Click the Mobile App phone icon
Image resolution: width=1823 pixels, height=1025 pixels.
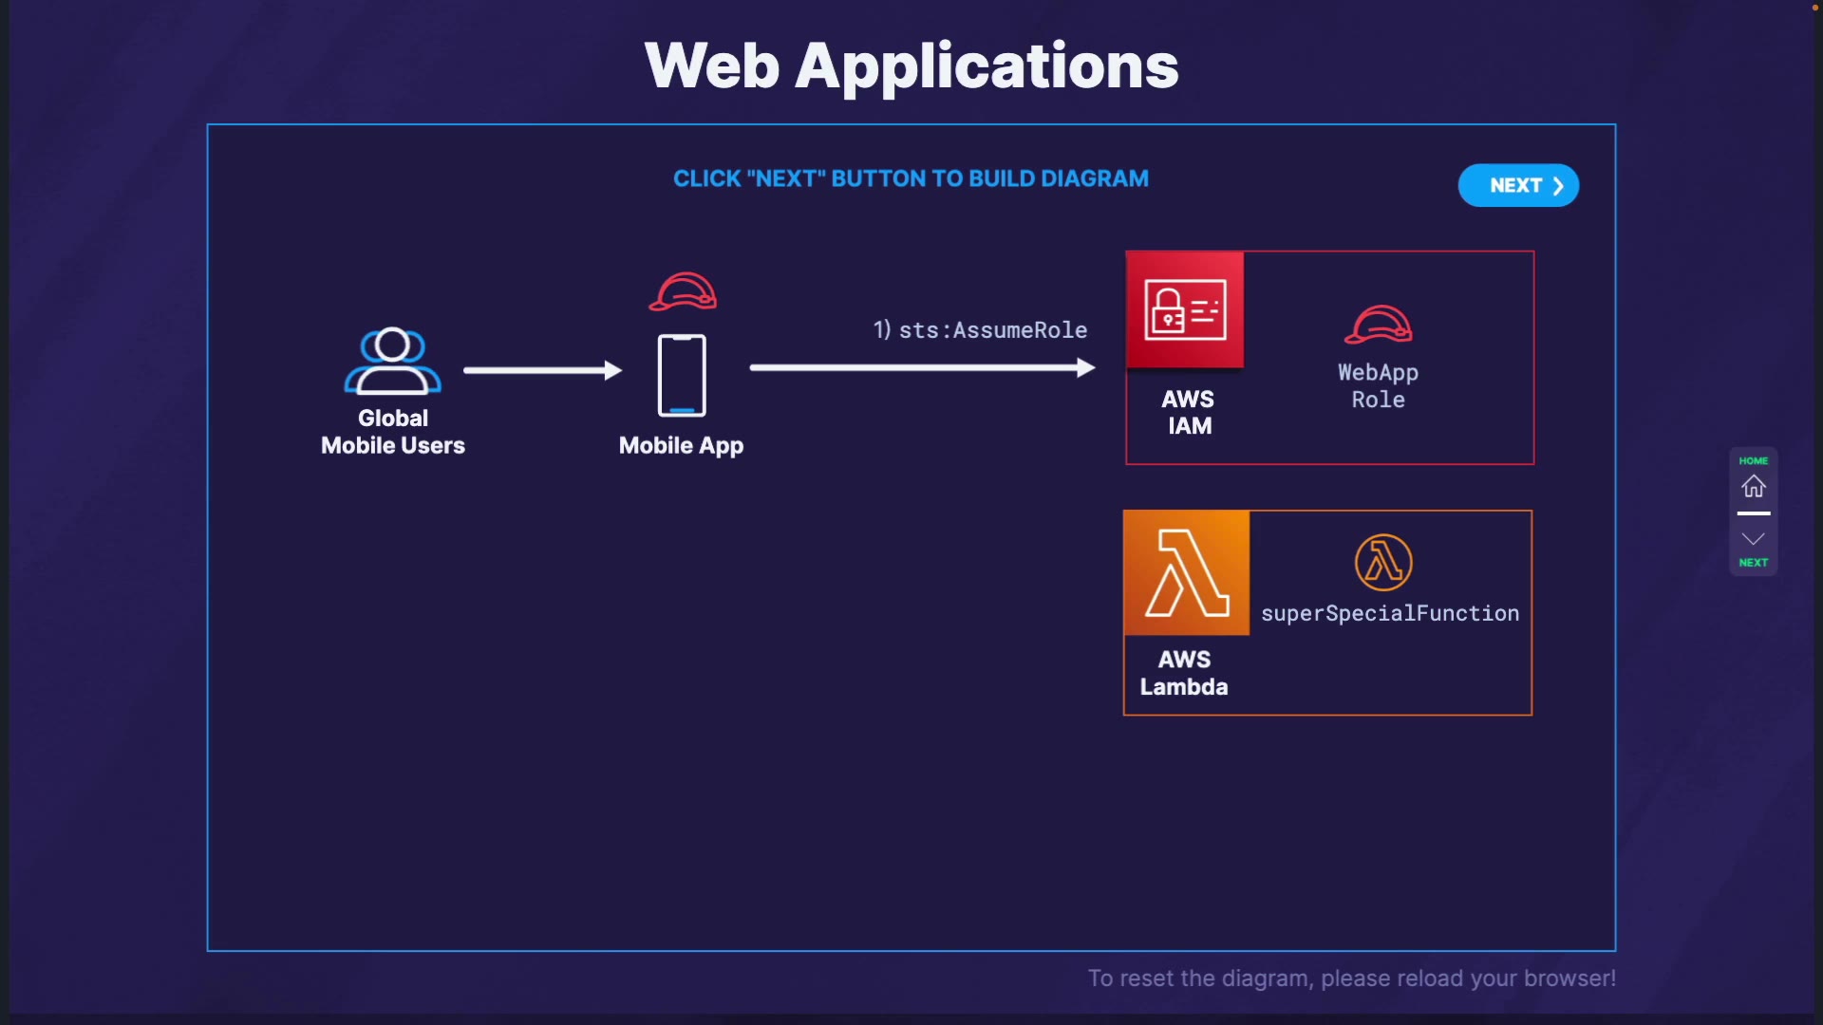point(682,375)
